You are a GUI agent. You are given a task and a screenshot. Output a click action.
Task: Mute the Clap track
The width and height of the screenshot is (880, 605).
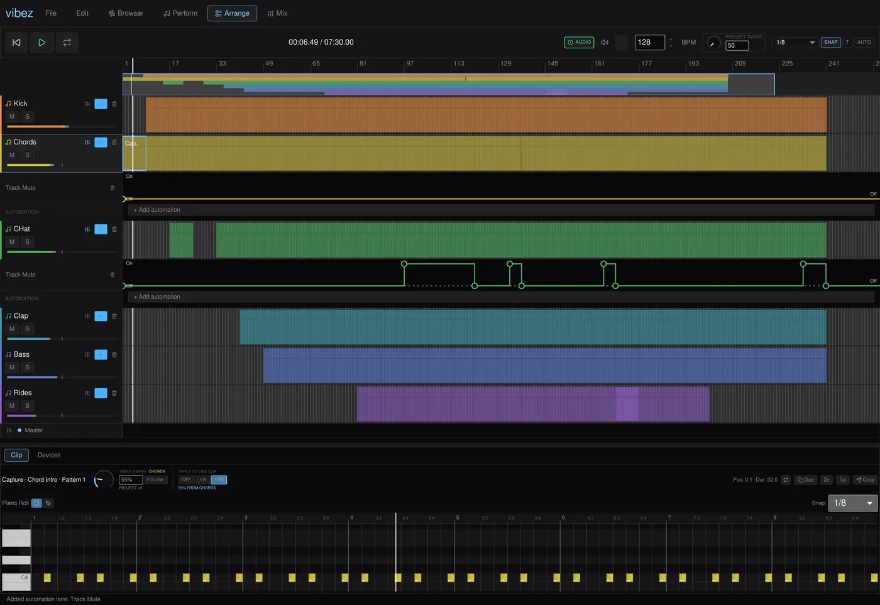(x=12, y=329)
